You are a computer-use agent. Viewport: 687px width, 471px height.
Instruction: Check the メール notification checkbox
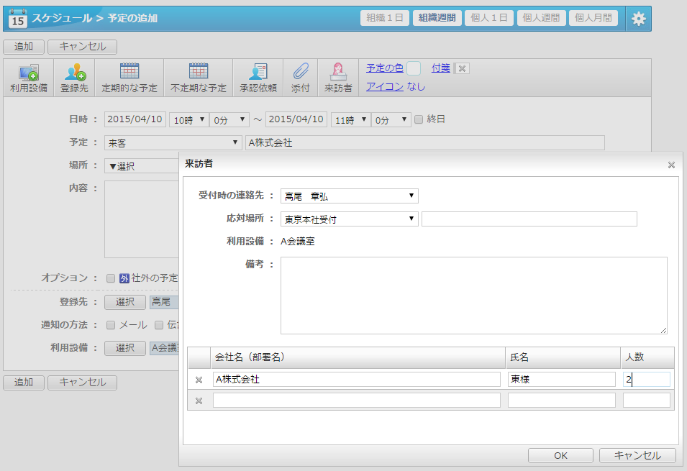pos(111,325)
